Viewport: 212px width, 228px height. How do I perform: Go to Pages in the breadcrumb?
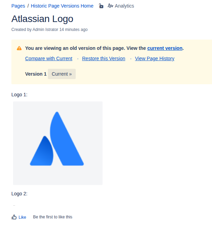(18, 6)
